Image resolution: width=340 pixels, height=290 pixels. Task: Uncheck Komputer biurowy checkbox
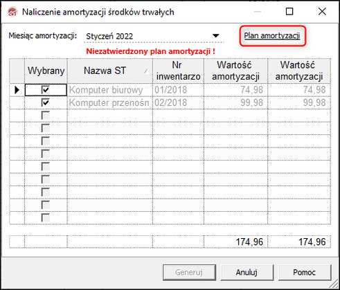[46, 90]
